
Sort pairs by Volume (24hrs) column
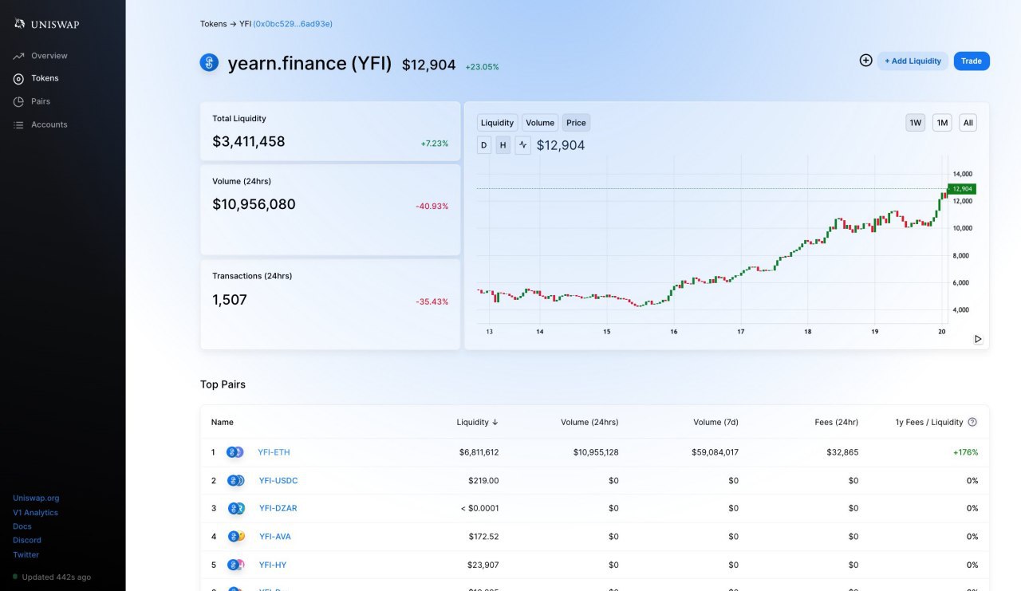[589, 422]
